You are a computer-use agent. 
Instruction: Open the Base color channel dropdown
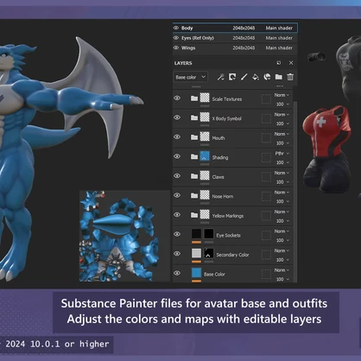point(190,77)
